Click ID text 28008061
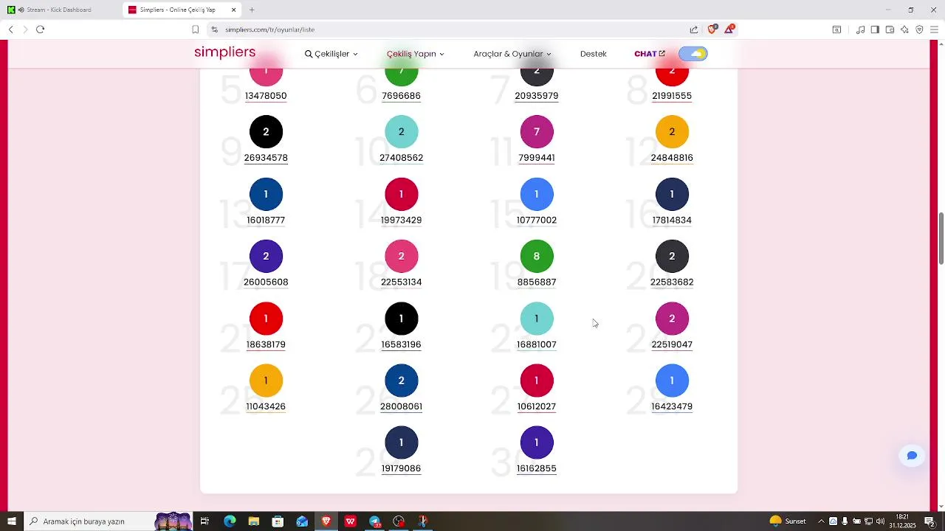This screenshot has width=945, height=531. [x=401, y=406]
